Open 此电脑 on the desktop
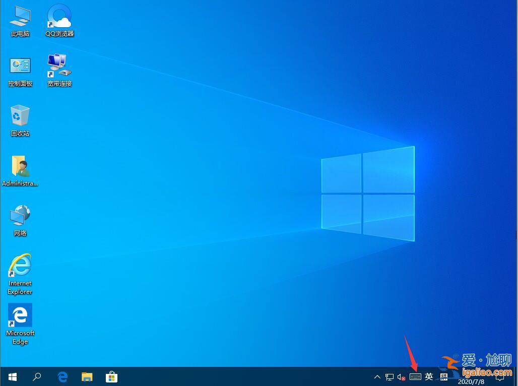The width and height of the screenshot is (518, 386). (20, 20)
